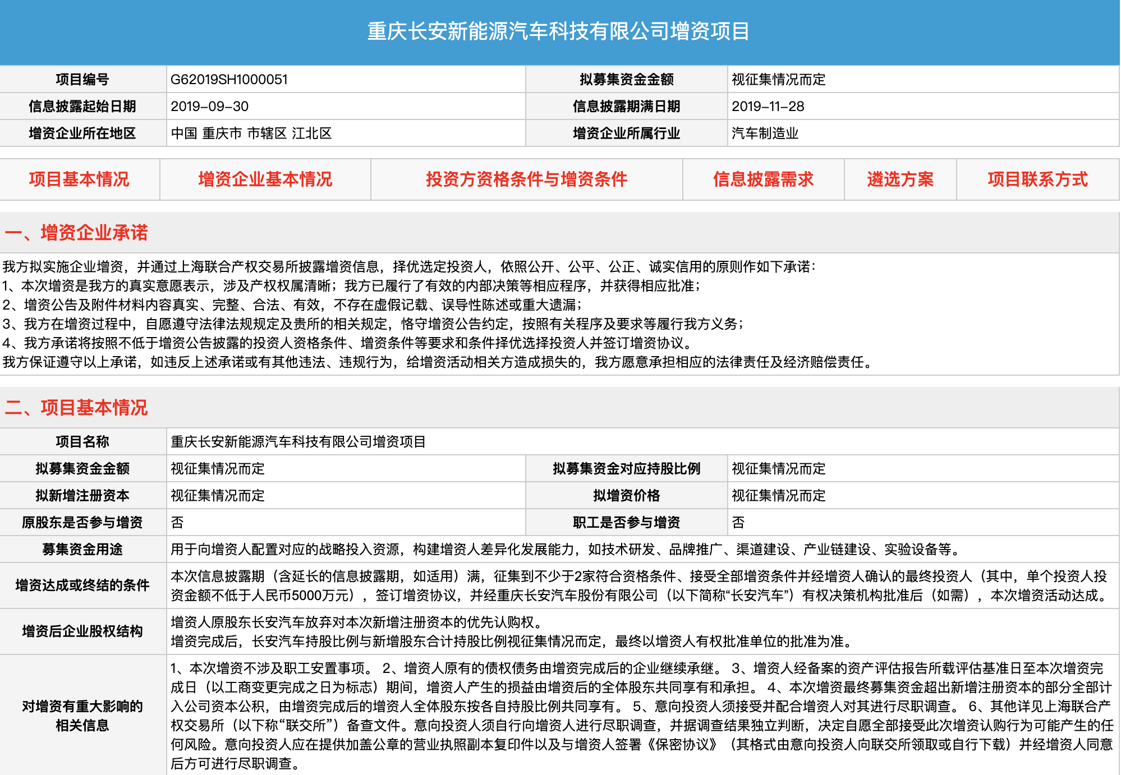The height and width of the screenshot is (775, 1121).
Task: Go to 信息披露需求 tab
Action: (764, 179)
